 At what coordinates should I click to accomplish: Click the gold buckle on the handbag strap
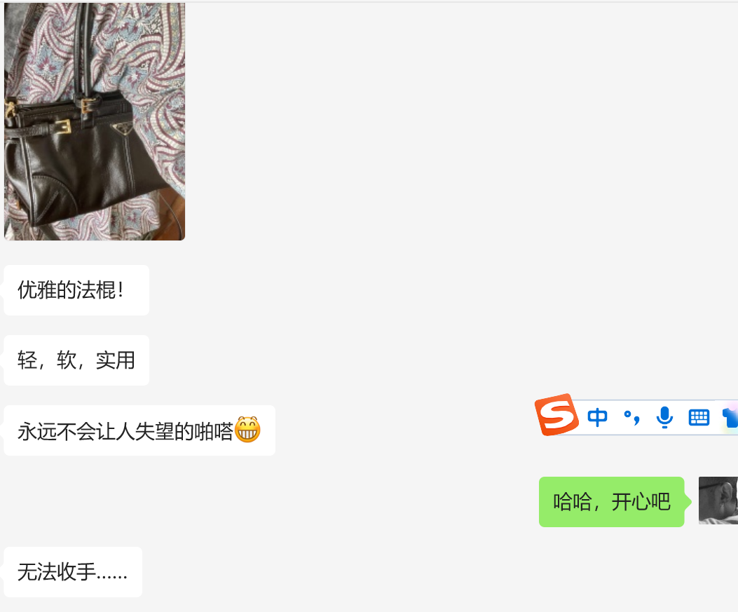(62, 127)
